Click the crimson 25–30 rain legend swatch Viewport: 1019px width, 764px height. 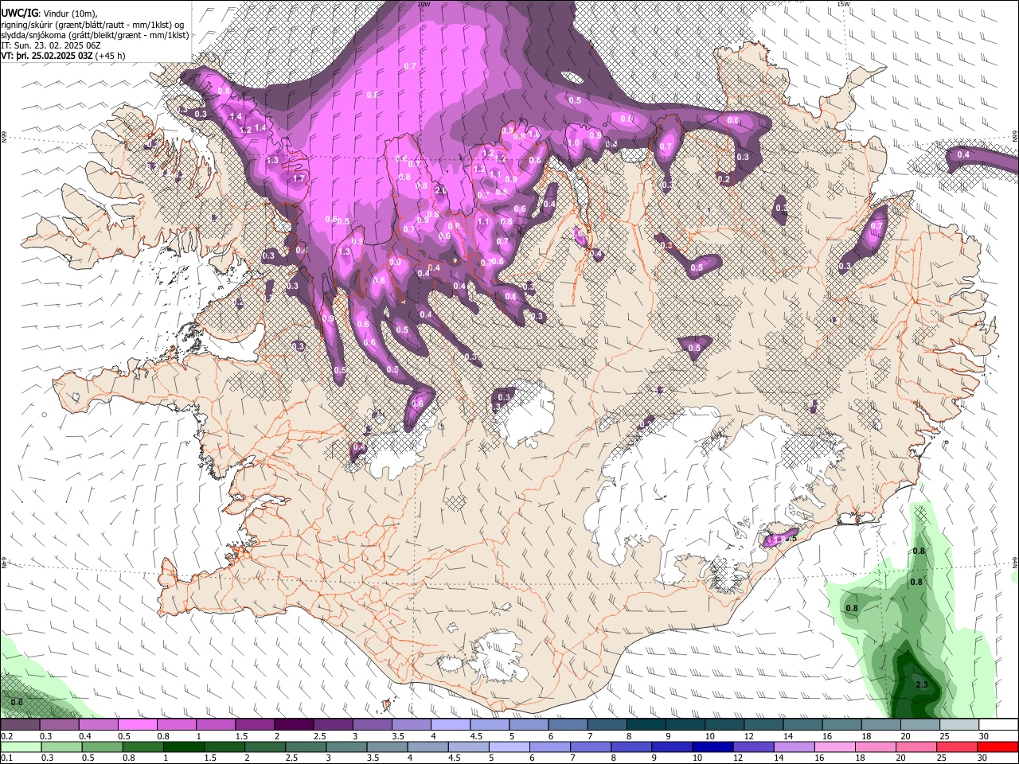[956, 747]
